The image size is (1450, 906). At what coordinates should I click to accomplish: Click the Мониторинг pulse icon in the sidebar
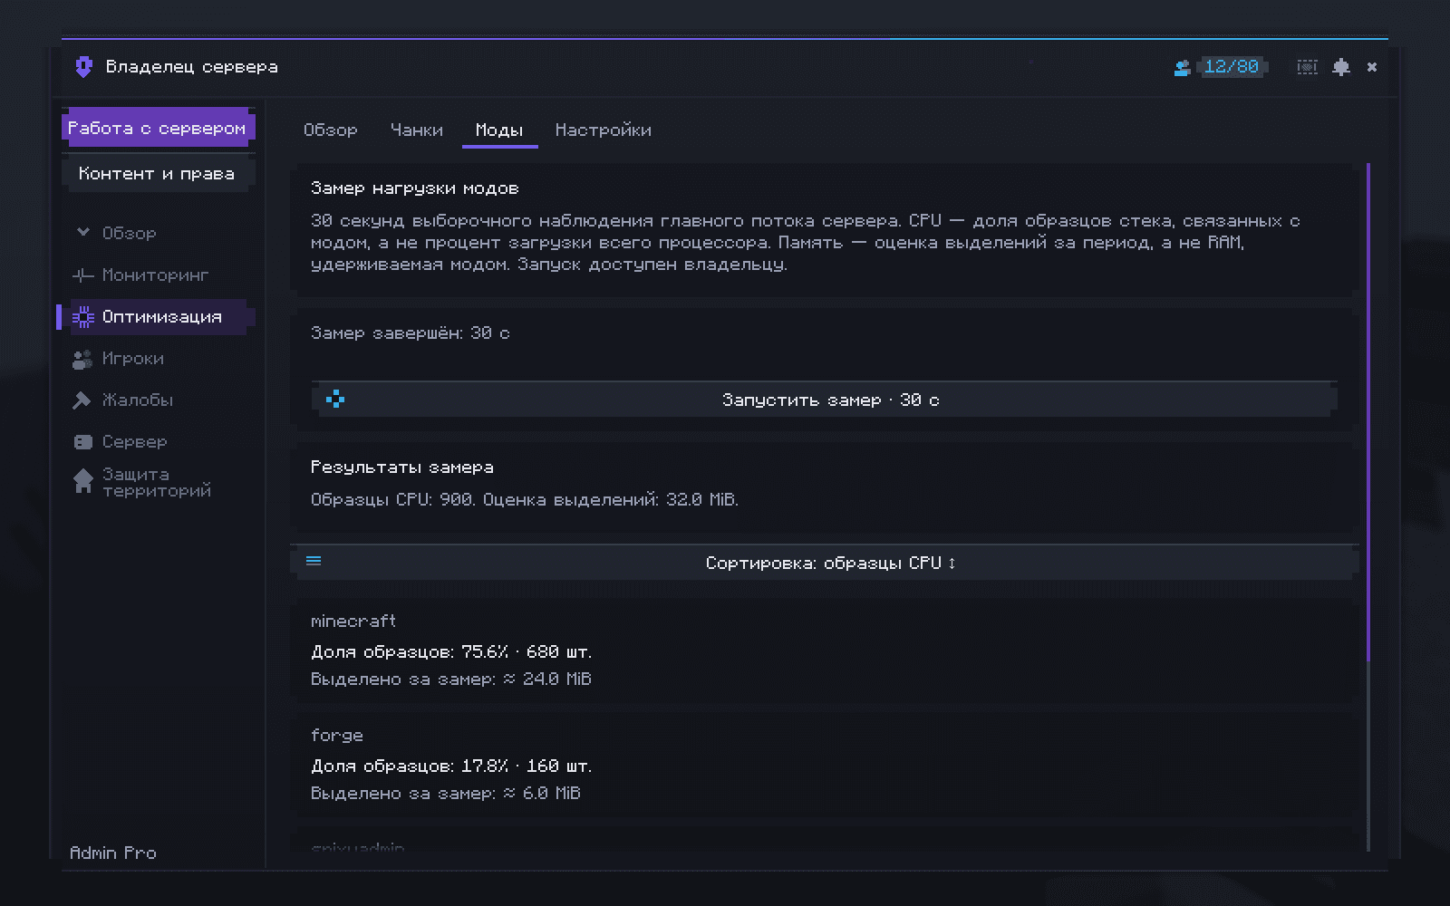[82, 275]
